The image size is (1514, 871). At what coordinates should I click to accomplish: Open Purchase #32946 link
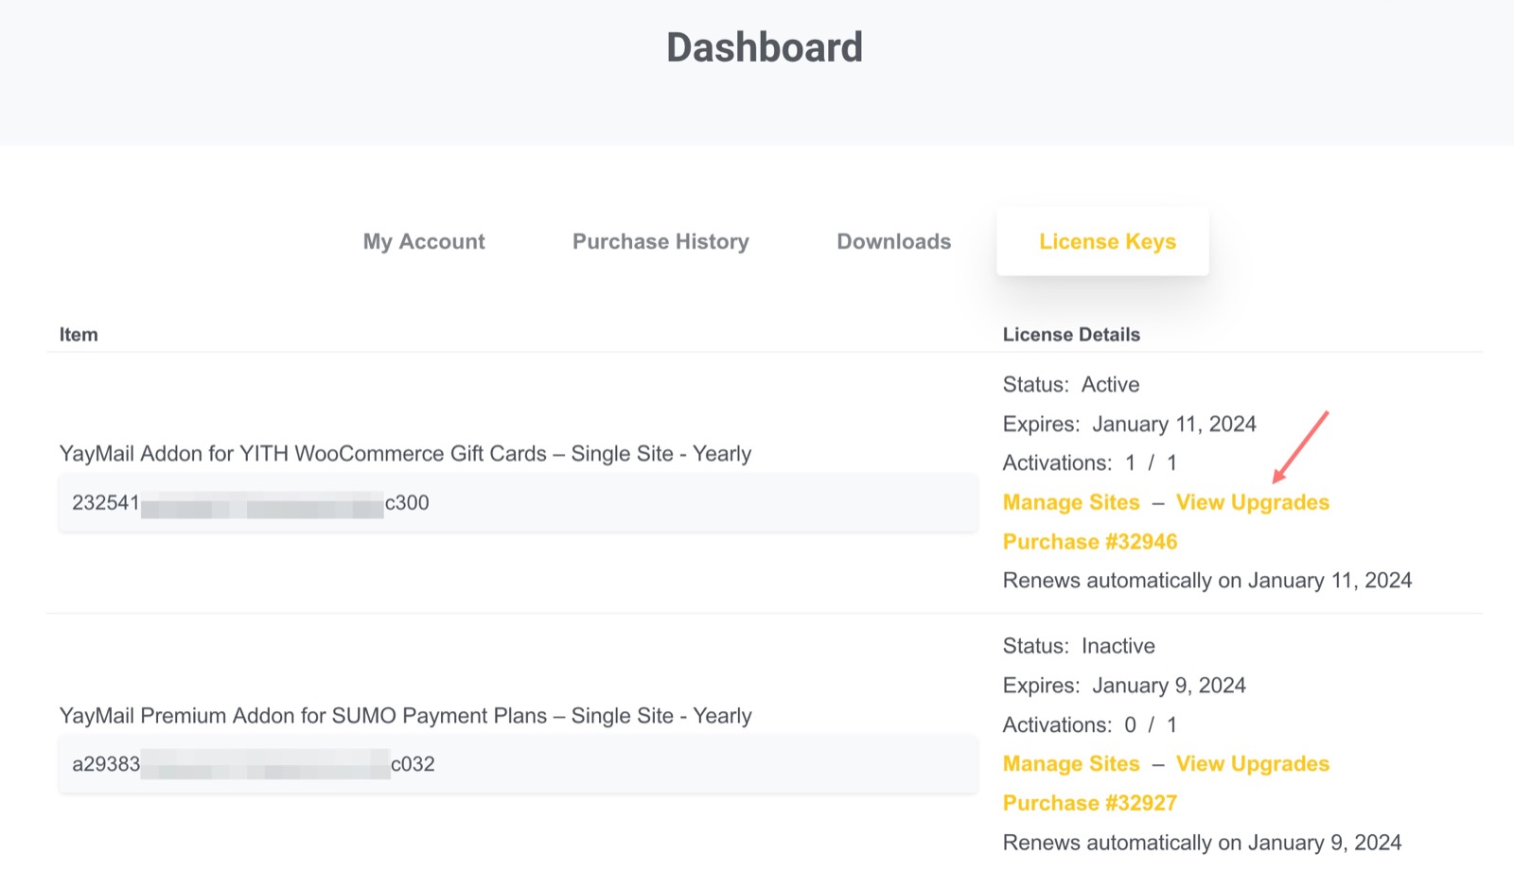(x=1090, y=542)
